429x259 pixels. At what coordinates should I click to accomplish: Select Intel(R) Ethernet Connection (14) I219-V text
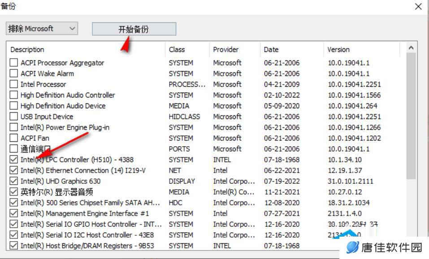coord(83,170)
